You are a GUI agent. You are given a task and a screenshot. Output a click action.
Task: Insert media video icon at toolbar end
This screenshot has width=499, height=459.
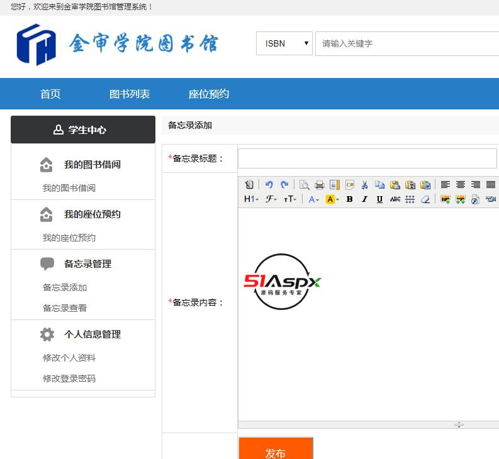[x=491, y=199]
